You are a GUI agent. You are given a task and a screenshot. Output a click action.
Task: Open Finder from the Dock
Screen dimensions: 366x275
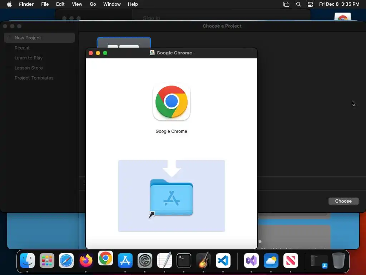(27, 260)
